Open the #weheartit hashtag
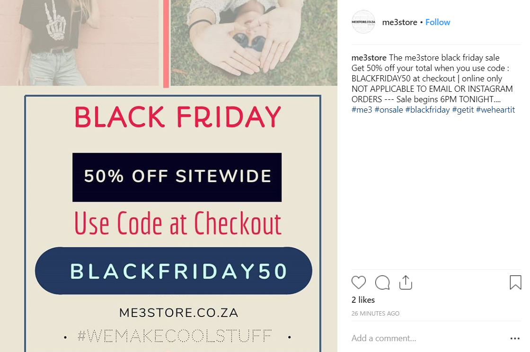530x352 pixels. (495, 110)
